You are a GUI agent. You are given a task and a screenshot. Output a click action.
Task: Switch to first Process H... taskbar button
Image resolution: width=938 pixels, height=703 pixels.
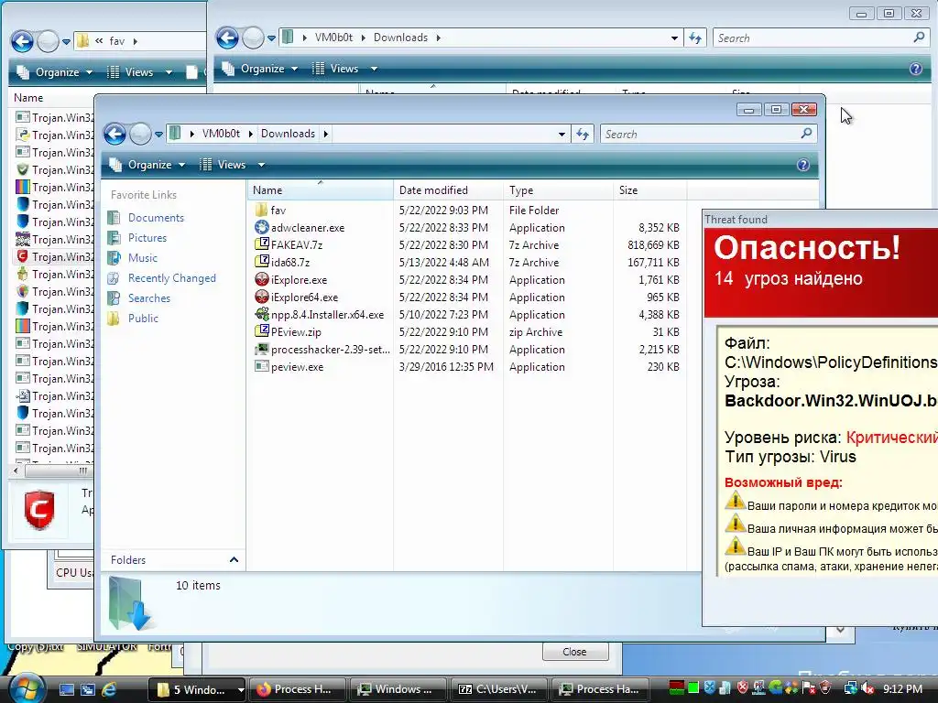298,689
